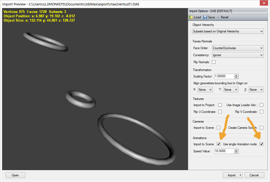Click Reset in the import options toolbar
Screen dimensions: 270x182
pyautogui.click(x=224, y=17)
